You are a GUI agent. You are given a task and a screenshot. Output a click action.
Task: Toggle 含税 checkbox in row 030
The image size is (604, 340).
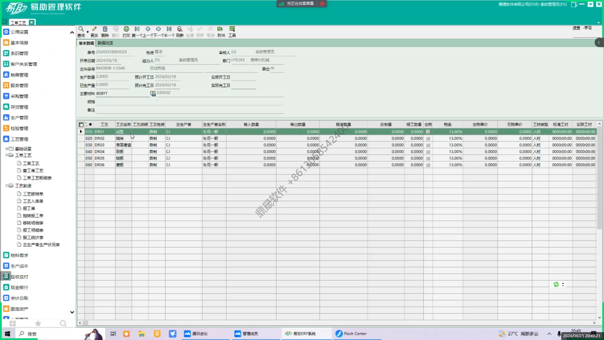(x=428, y=145)
